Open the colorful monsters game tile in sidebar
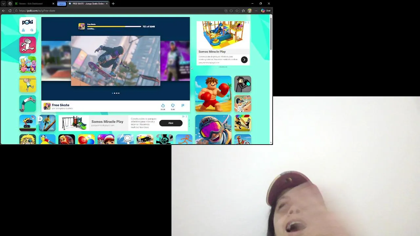420x236 pixels. tap(28, 65)
